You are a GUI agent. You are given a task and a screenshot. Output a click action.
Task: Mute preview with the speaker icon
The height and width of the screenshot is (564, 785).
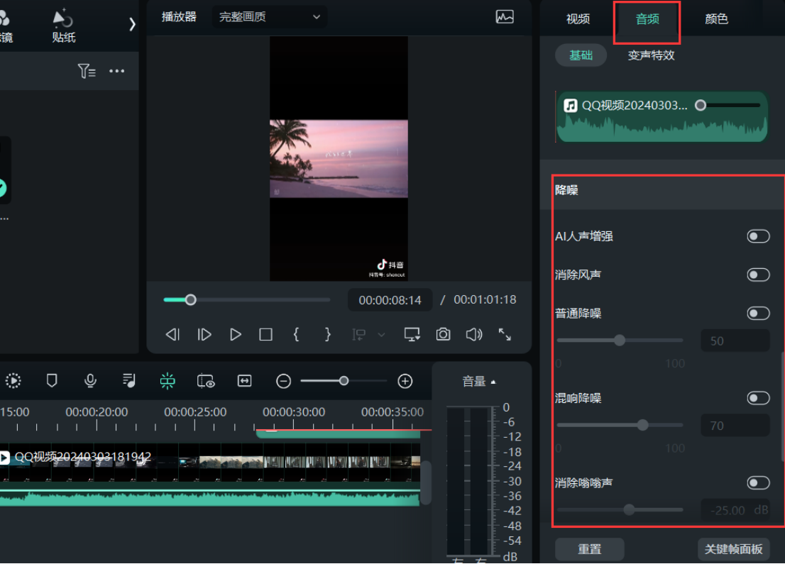tap(473, 334)
